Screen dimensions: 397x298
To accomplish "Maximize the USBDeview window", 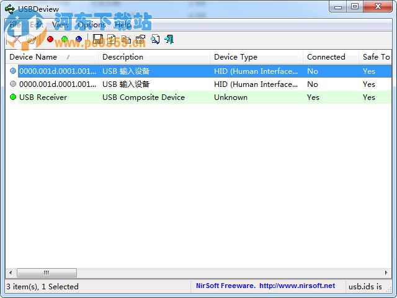I will 355,7.
